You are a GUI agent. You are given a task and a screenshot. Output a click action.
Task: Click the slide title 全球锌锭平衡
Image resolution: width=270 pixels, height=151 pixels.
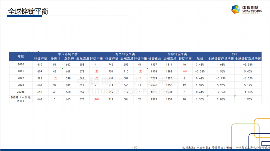[28, 11]
